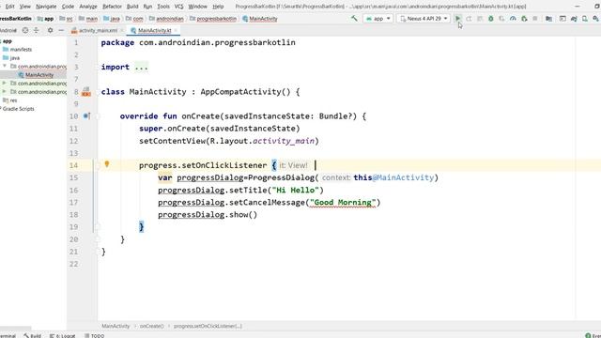
Task: Close the activity_main.xml tab
Action: pos(122,30)
